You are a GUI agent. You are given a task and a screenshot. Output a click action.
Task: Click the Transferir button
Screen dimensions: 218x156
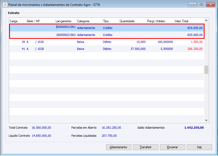(146, 147)
